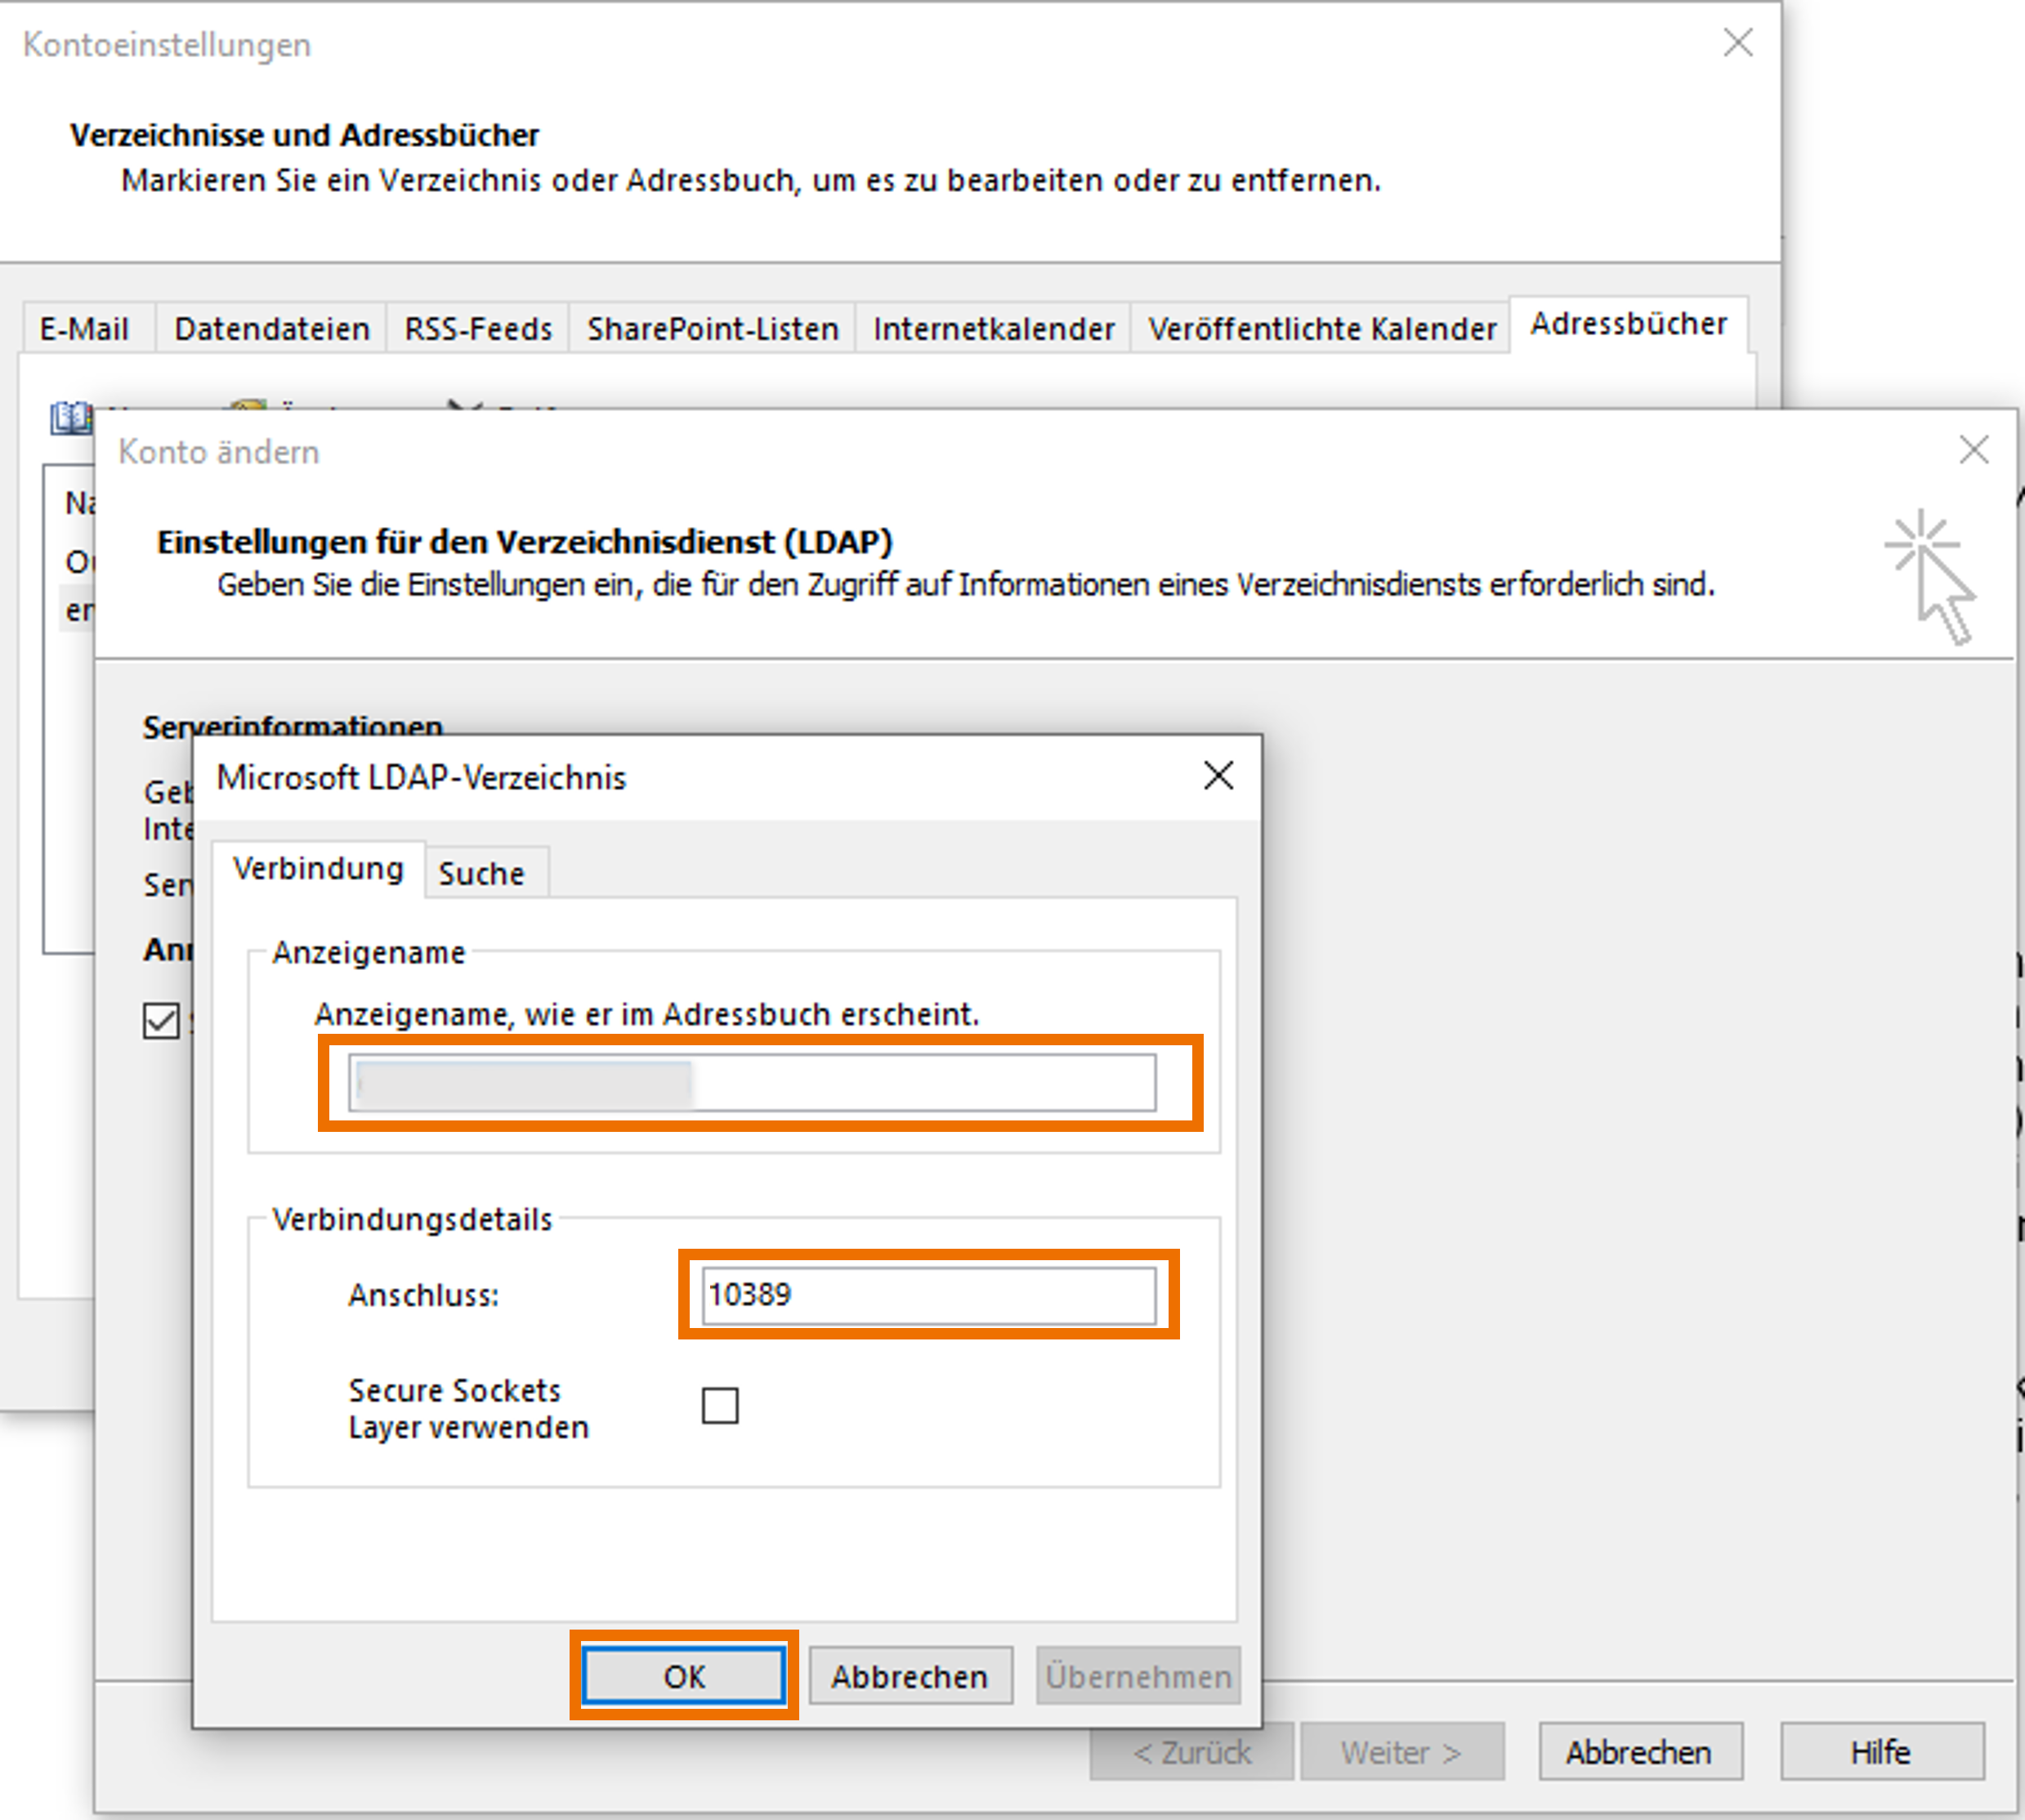The image size is (2025, 1820).
Task: Click the Hilfe button
Action: point(1880,1752)
